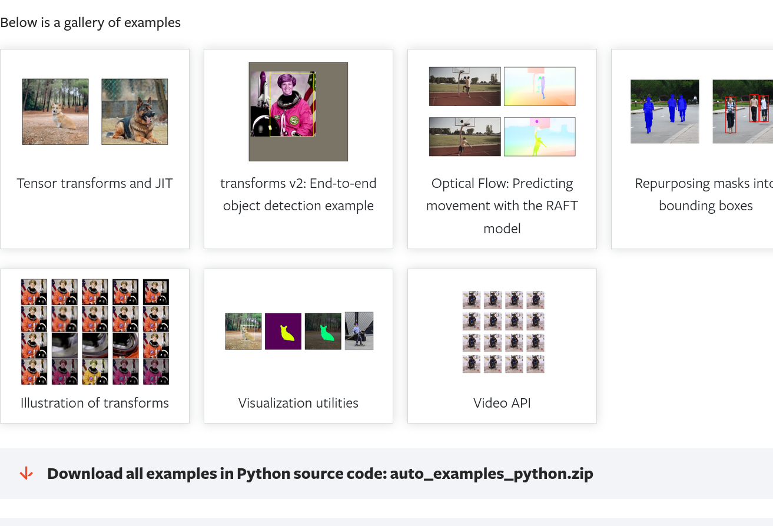Open Illustration of transforms example

tap(95, 403)
